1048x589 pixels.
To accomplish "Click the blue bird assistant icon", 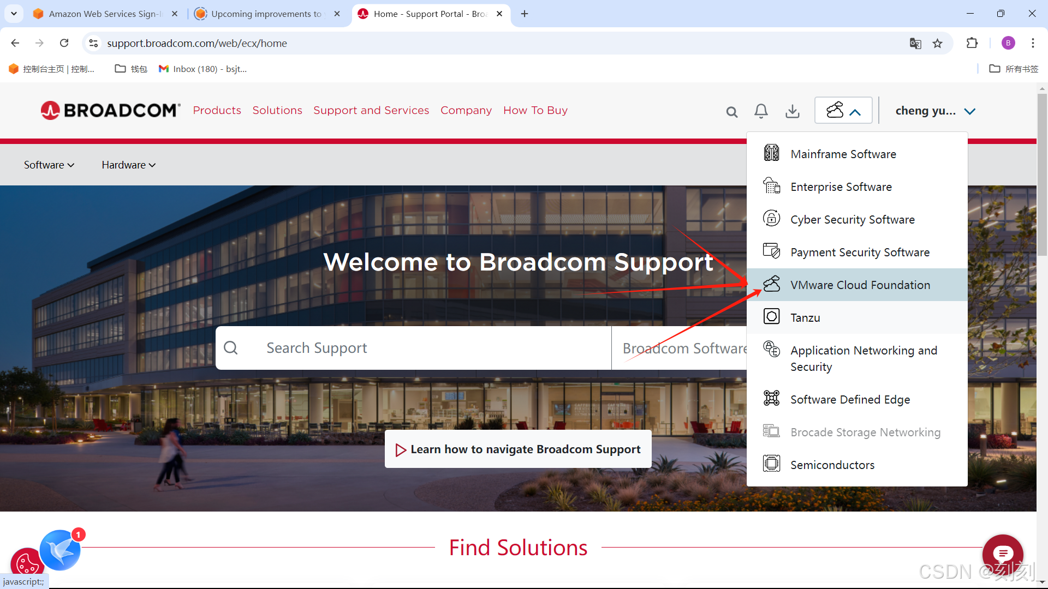I will click(x=60, y=550).
